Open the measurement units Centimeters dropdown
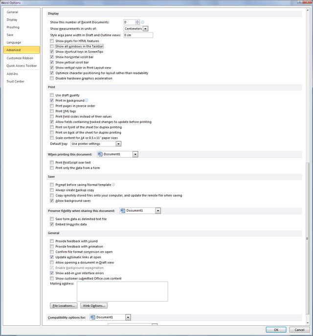 pyautogui.click(x=145, y=29)
